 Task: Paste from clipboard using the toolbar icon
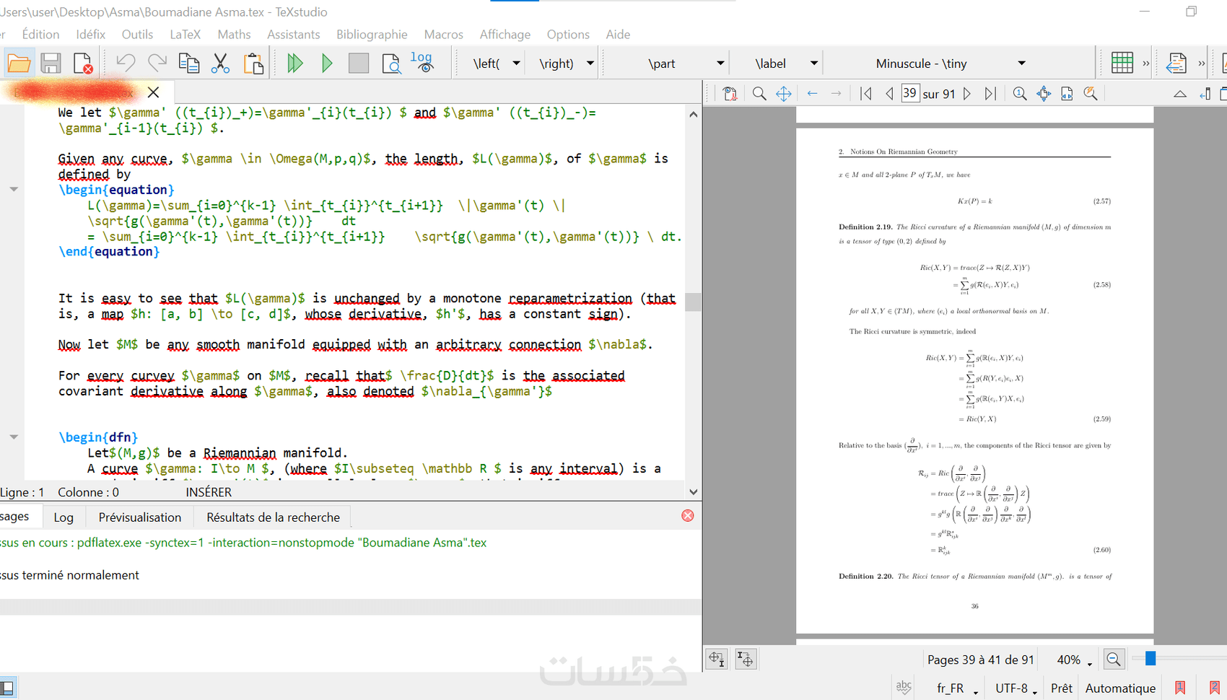coord(253,64)
